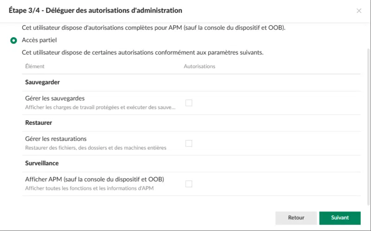Select the Surveillance section heading
This screenshot has height=231, width=371.
tap(42, 163)
